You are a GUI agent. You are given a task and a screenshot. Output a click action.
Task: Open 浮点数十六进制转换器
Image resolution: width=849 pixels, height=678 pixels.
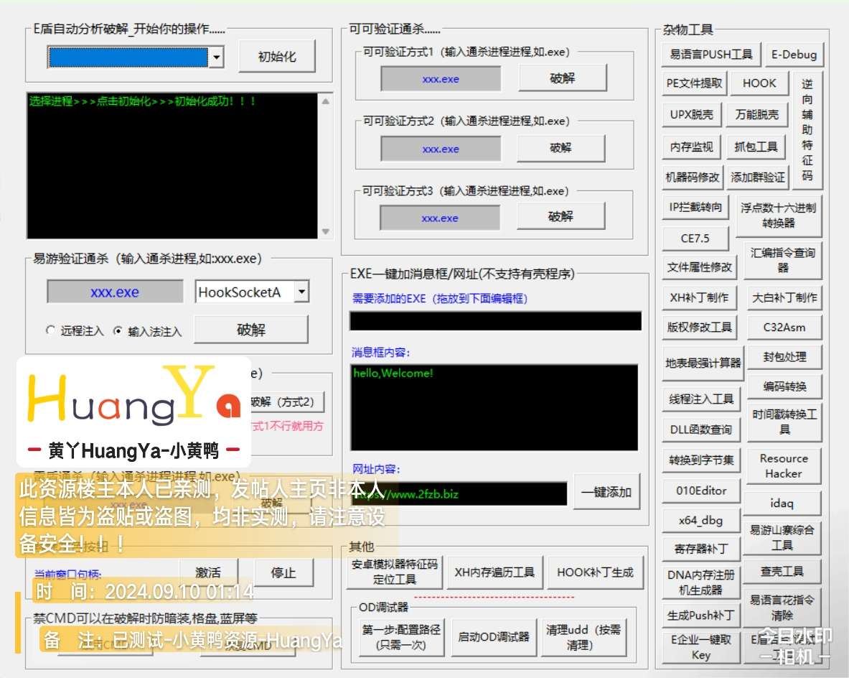pyautogui.click(x=778, y=215)
